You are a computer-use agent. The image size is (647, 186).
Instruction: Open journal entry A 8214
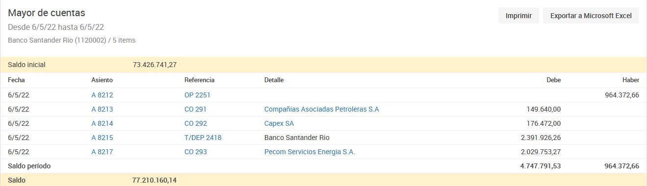coord(102,123)
